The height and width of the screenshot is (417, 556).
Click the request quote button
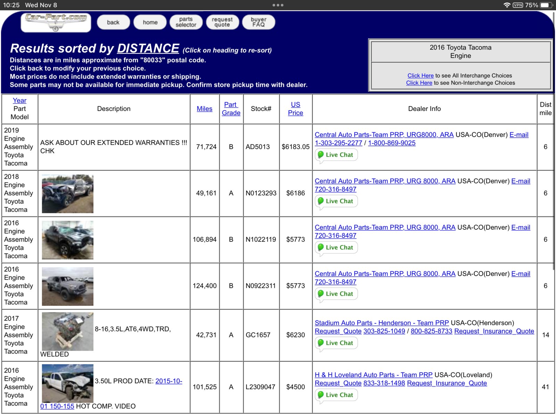(222, 22)
